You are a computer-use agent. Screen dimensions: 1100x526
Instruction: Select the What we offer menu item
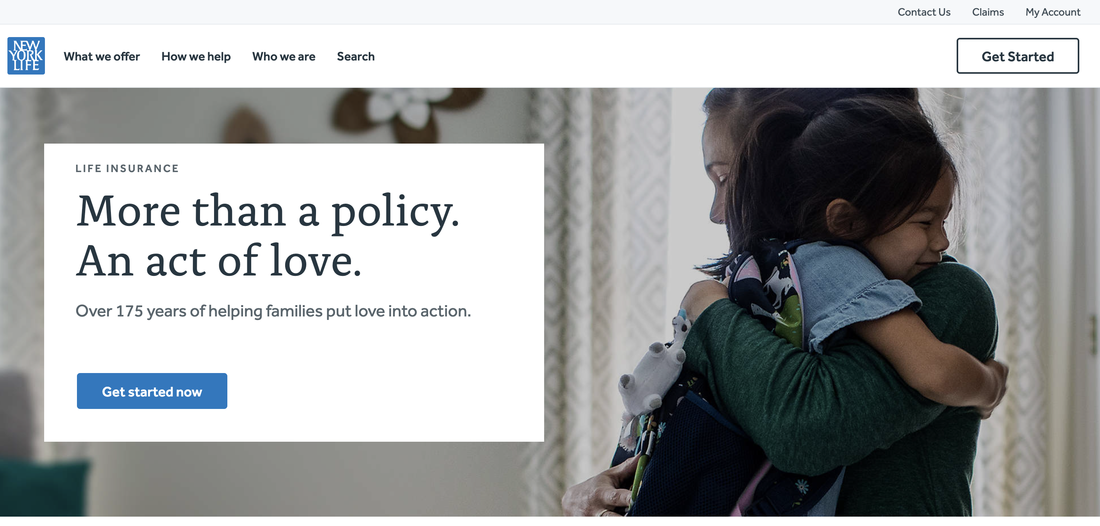tap(102, 56)
